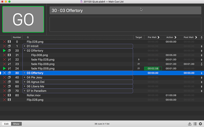Screen dimensions: 204x127
Task: Click the running pre-wait progress bar on cue 24
Action: (153, 68)
